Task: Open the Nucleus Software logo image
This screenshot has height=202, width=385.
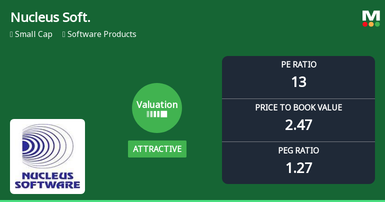Action: tap(47, 156)
